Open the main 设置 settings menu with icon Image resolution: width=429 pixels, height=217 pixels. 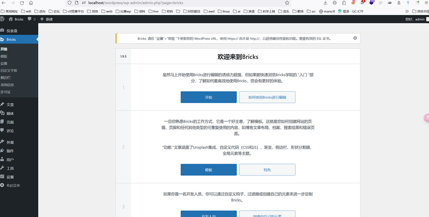(x=19, y=177)
